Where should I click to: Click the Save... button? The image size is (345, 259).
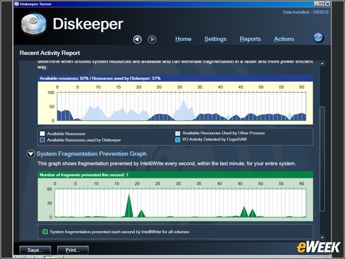pyautogui.click(x=35, y=250)
